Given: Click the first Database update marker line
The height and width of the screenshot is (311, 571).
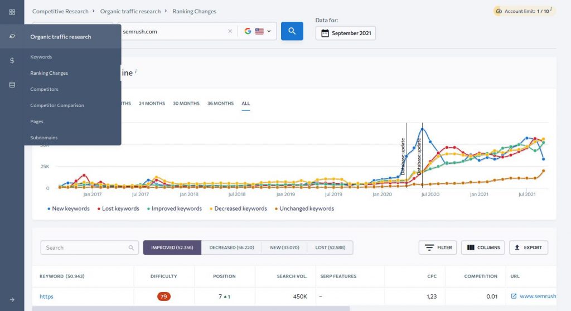Looking at the screenshot, I should point(406,155).
